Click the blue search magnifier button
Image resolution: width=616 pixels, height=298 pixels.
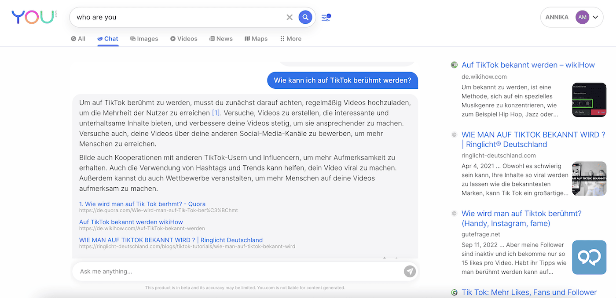tap(305, 18)
